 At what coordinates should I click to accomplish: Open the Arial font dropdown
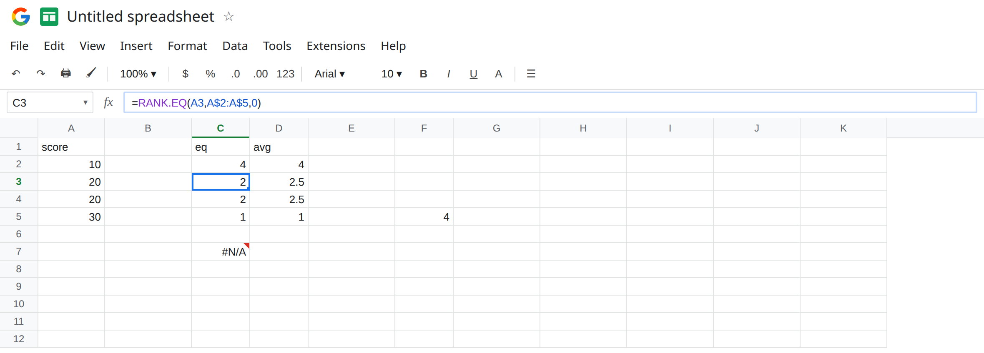click(330, 74)
